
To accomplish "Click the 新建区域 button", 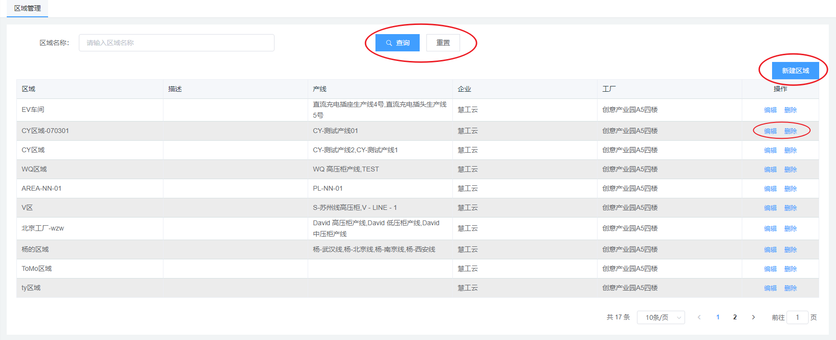I will tap(795, 71).
